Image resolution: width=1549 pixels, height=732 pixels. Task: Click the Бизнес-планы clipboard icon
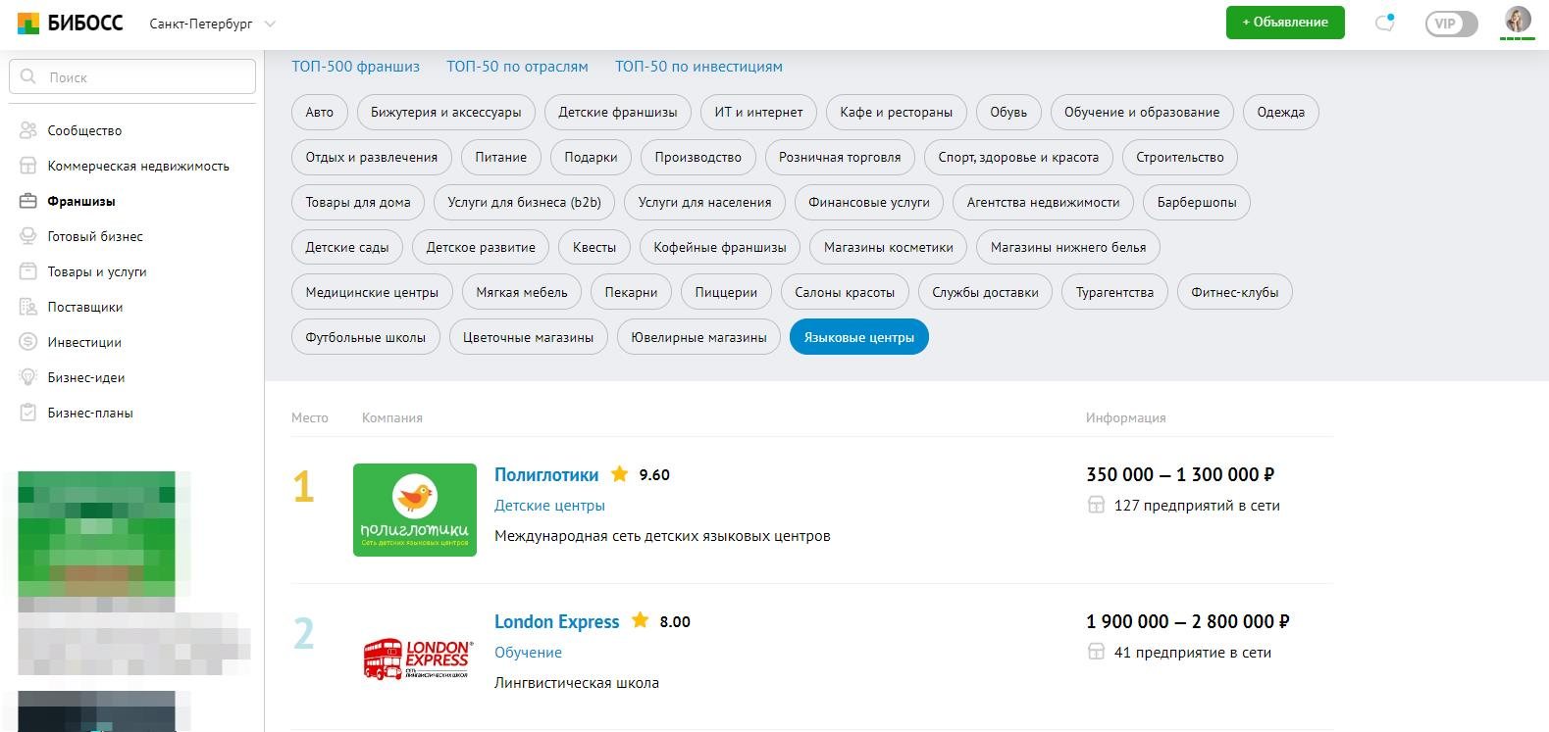click(x=28, y=413)
